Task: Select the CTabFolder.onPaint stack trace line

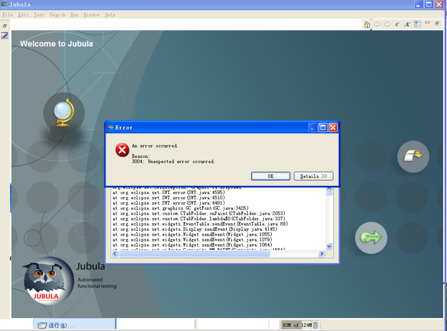Action: click(199, 214)
